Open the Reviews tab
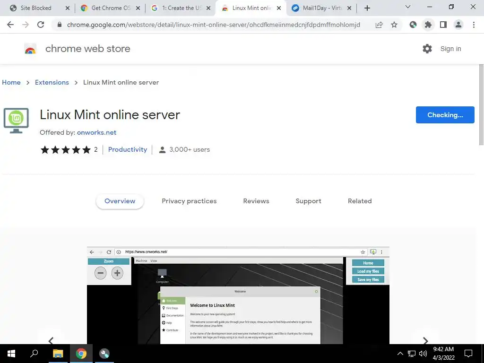The width and height of the screenshot is (484, 363). click(256, 201)
